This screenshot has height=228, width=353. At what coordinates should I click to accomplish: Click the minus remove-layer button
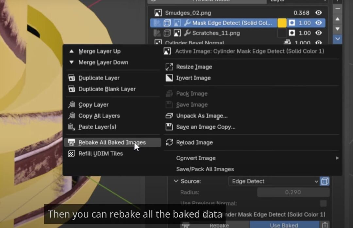pyautogui.click(x=337, y=8)
